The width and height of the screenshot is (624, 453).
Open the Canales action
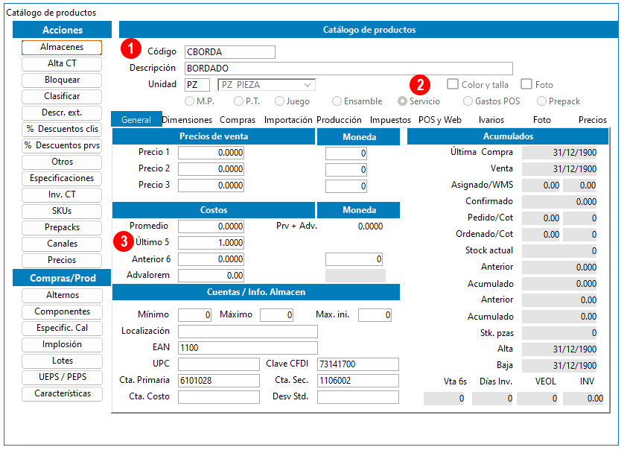pos(62,244)
